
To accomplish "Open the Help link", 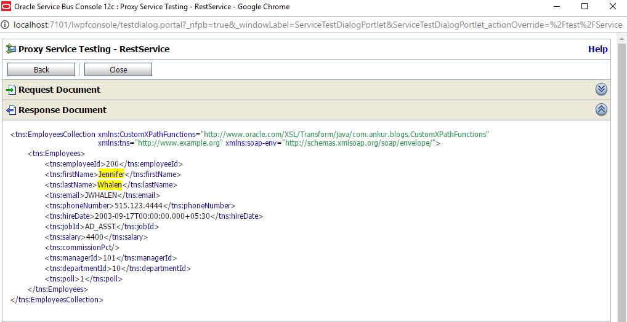I will click(598, 49).
